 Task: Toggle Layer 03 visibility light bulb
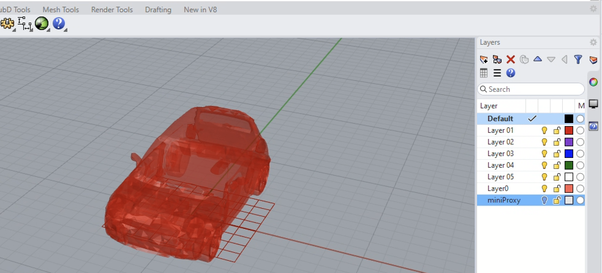(x=544, y=154)
